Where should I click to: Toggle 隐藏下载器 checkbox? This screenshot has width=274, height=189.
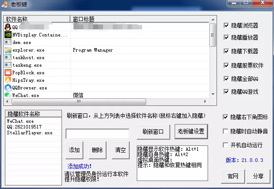226,51
